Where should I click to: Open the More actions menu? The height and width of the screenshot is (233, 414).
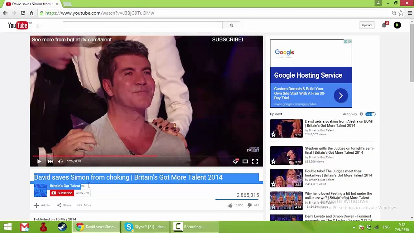[x=84, y=205]
